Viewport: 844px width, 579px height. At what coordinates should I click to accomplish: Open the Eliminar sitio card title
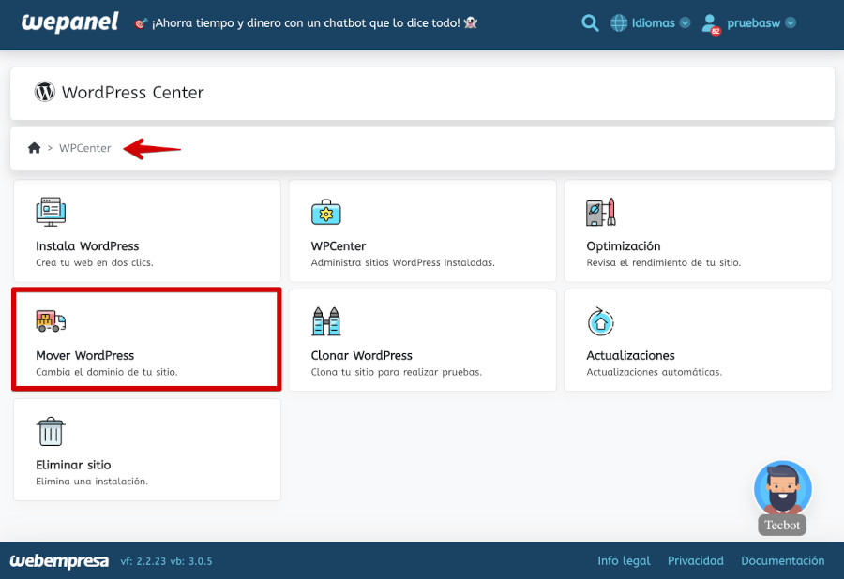73,465
